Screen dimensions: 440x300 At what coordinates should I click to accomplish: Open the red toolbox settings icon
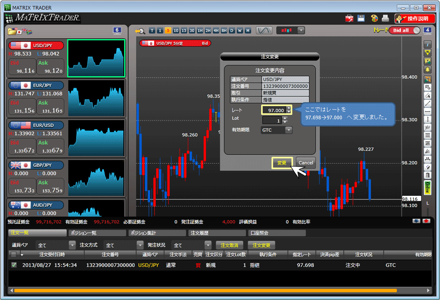tap(350, 19)
